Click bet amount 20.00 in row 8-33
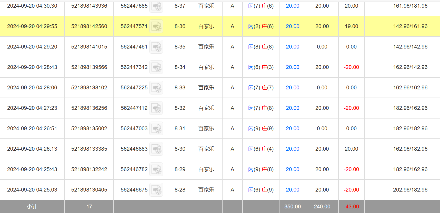440x213 pixels. pos(292,88)
